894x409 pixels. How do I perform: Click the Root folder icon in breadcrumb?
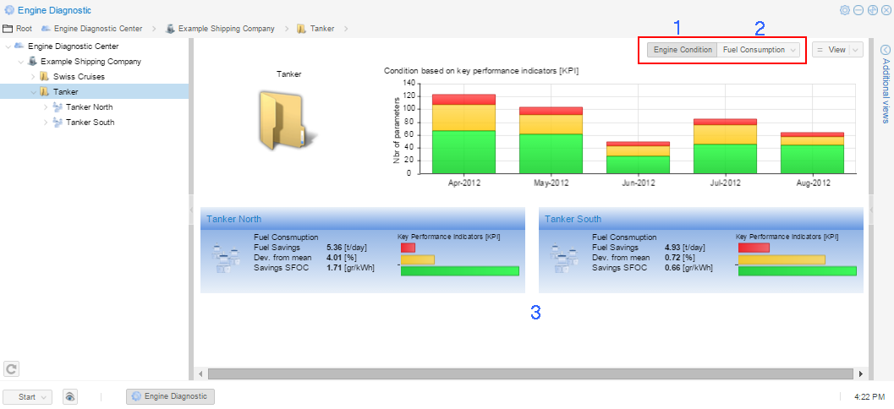point(8,29)
